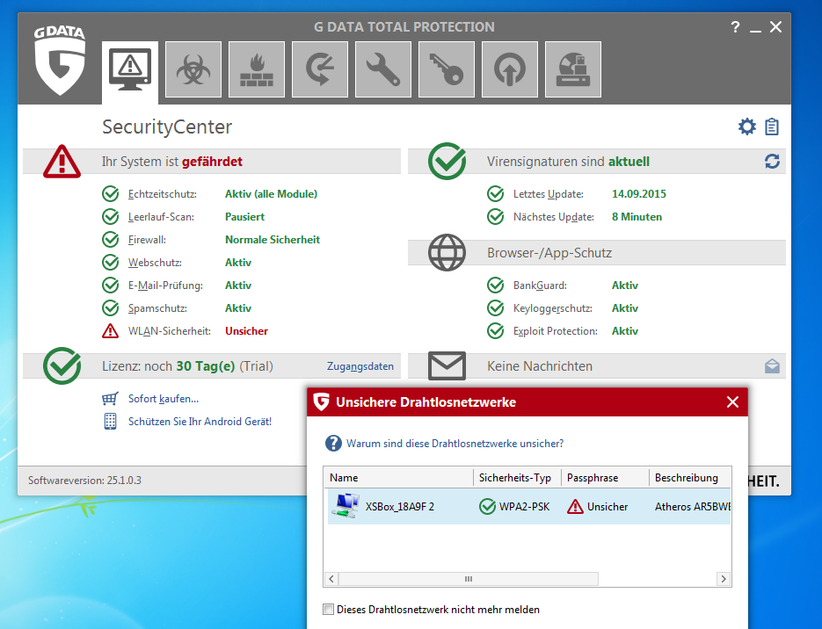
Task: Open WLAN-Sicherheit options
Action: pos(170,331)
